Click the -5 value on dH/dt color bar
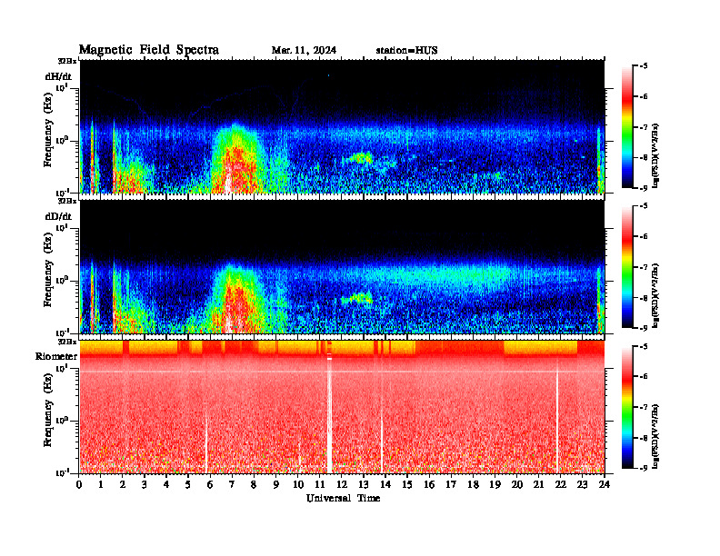Image resolution: width=720 pixels, height=556 pixels. [x=644, y=66]
